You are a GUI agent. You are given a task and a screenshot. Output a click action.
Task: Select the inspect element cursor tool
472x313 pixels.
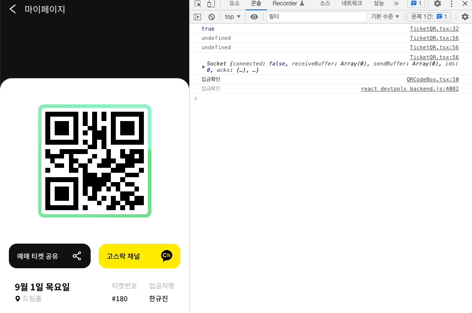[198, 3]
